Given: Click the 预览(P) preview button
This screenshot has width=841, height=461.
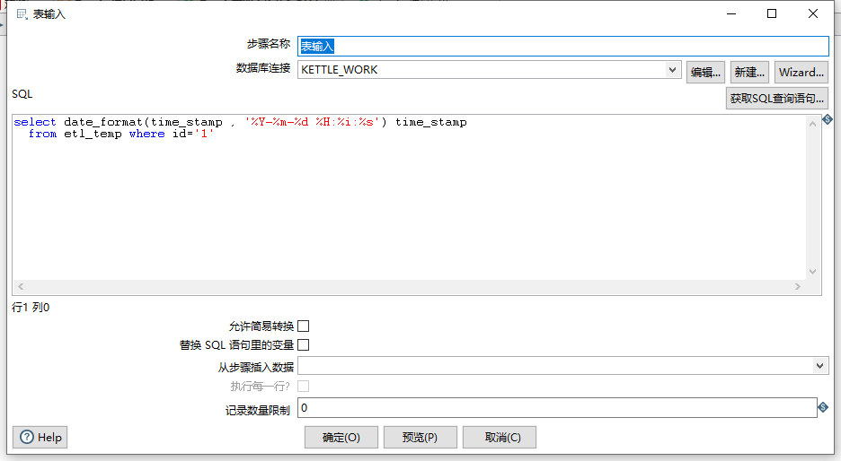Looking at the screenshot, I should coord(420,438).
